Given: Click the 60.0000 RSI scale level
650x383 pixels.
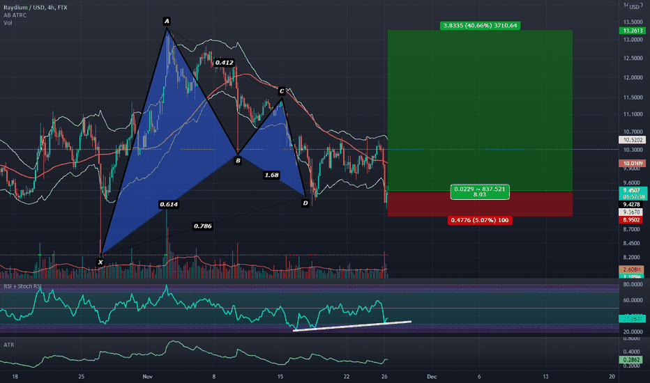Looking at the screenshot, I should (x=633, y=300).
